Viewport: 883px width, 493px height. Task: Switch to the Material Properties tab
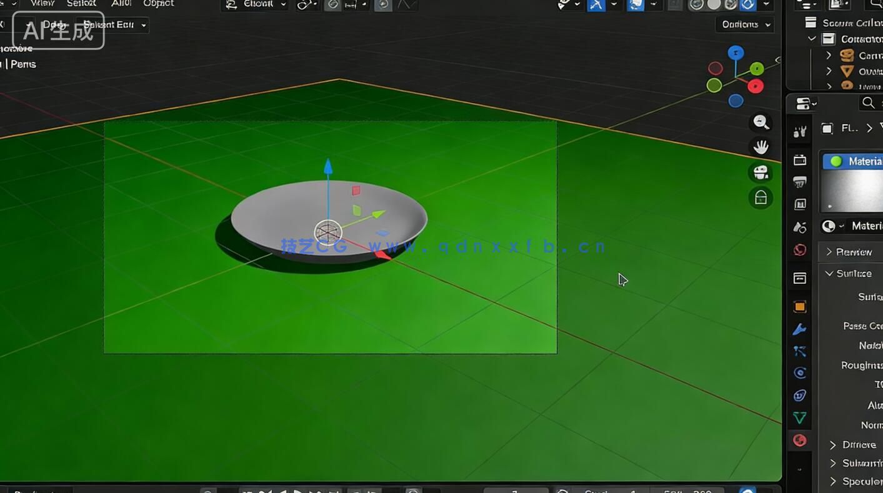[x=800, y=441]
